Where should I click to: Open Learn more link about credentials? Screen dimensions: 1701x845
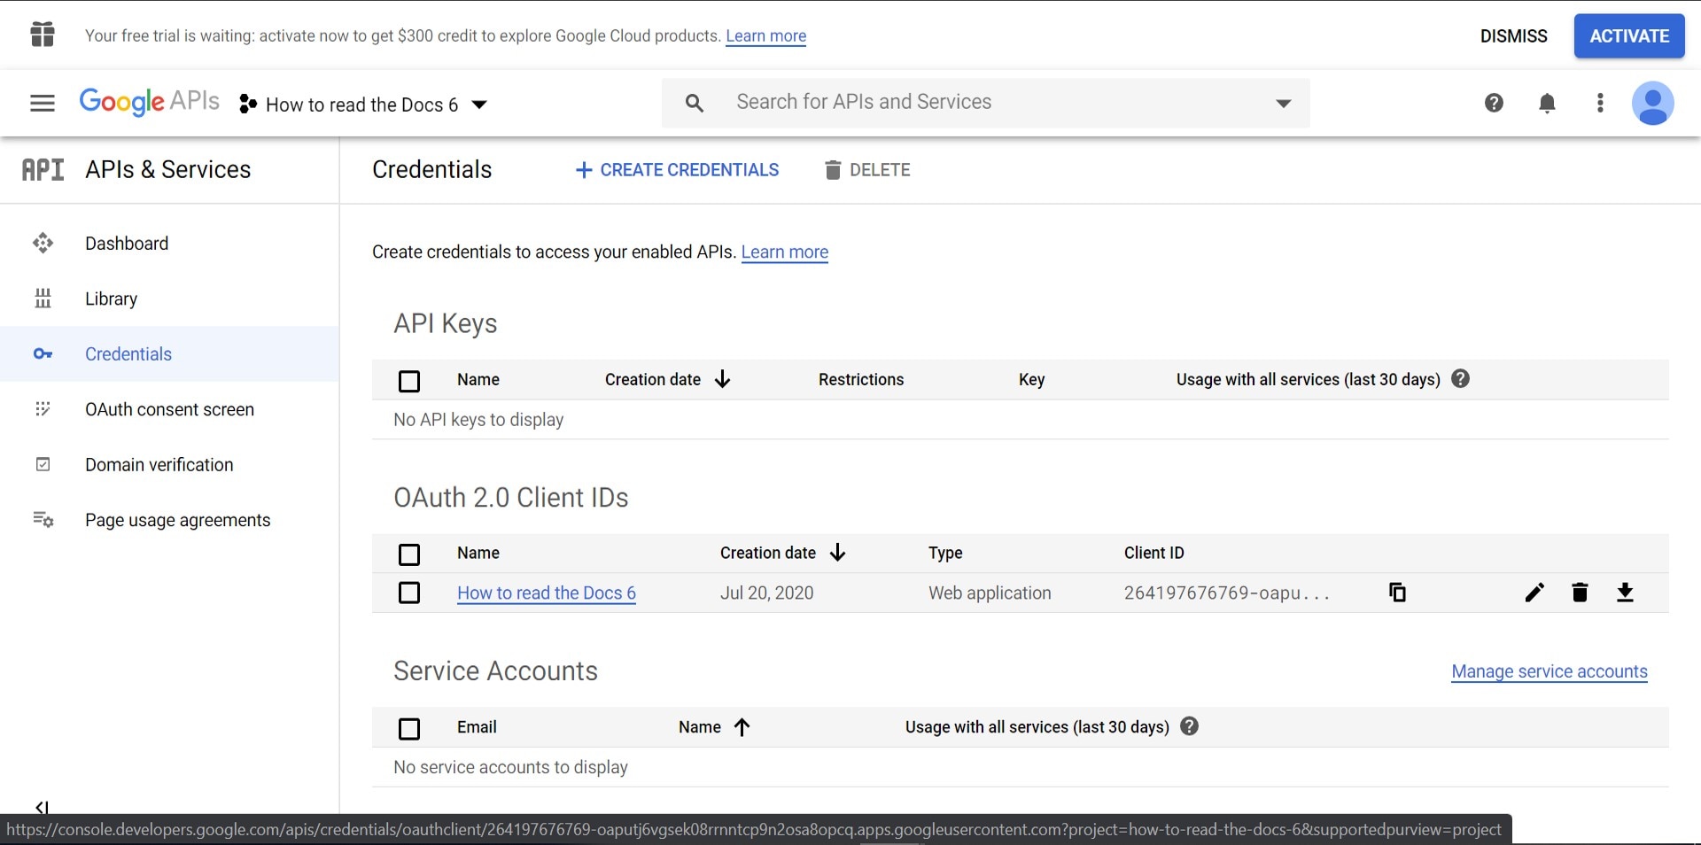(784, 252)
